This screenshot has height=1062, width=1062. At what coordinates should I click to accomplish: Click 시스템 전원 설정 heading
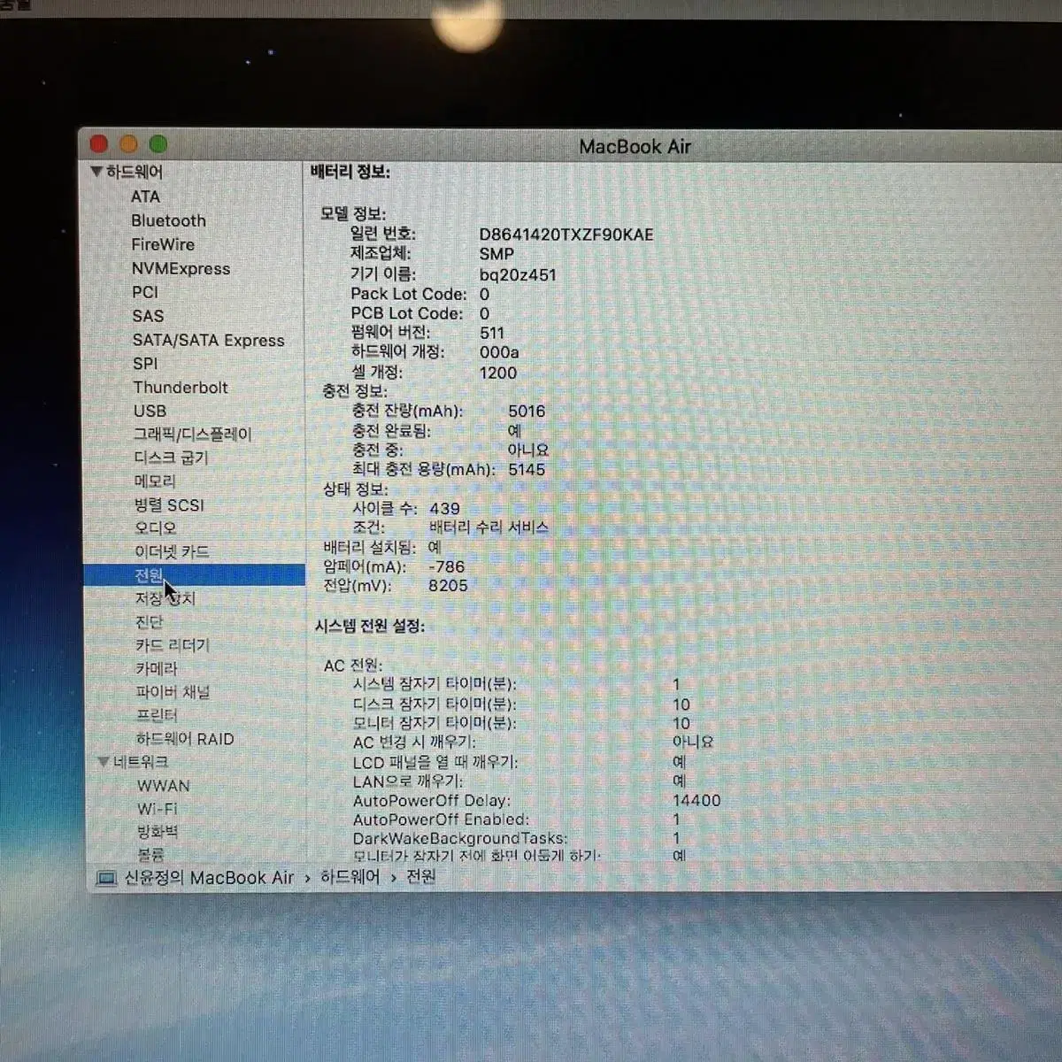pos(370,627)
